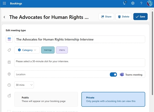Open the Category dropdown
154x112 pixels.
coord(27,50)
